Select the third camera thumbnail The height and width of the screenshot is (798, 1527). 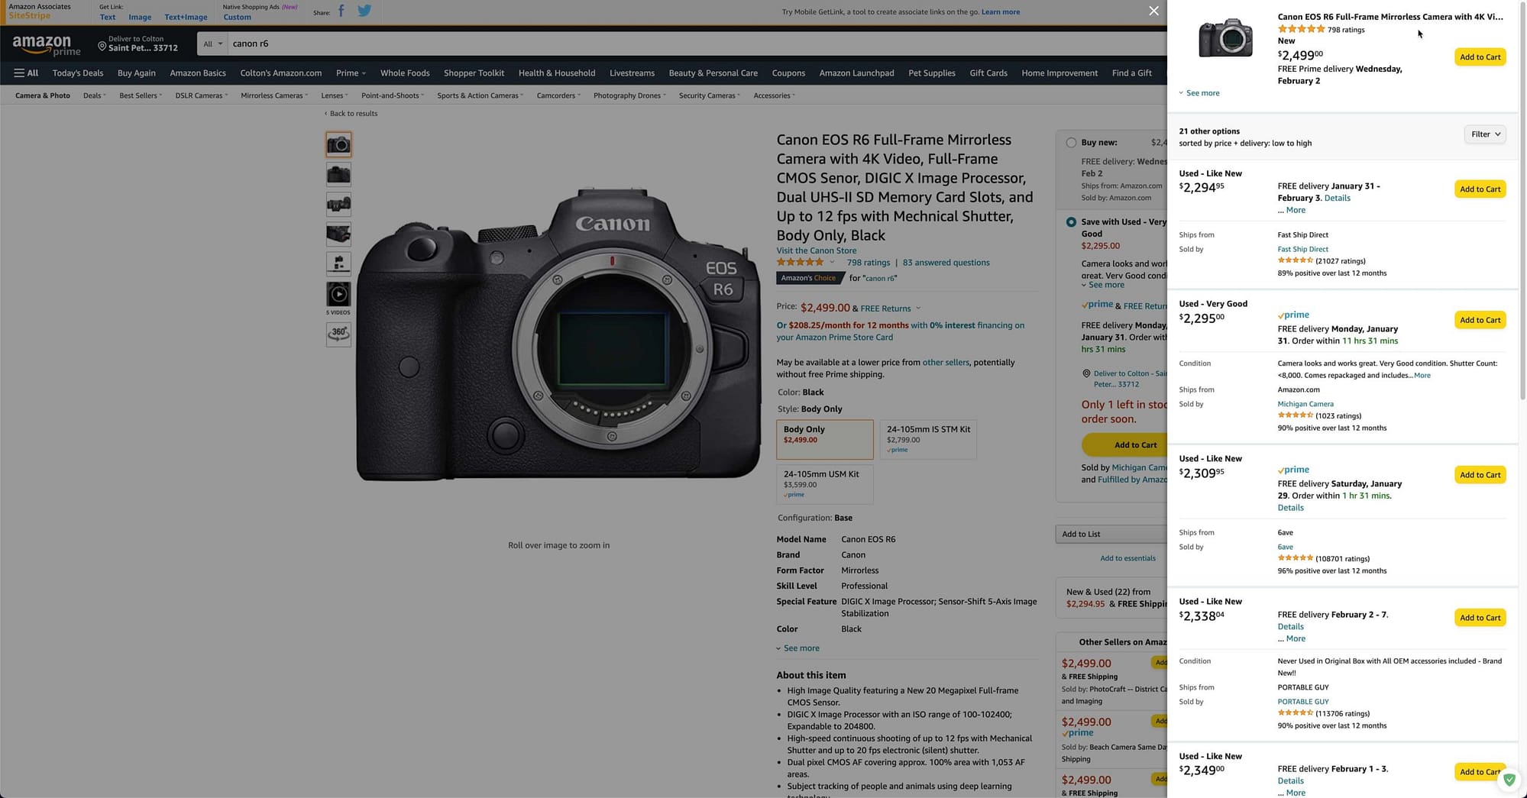(x=338, y=204)
